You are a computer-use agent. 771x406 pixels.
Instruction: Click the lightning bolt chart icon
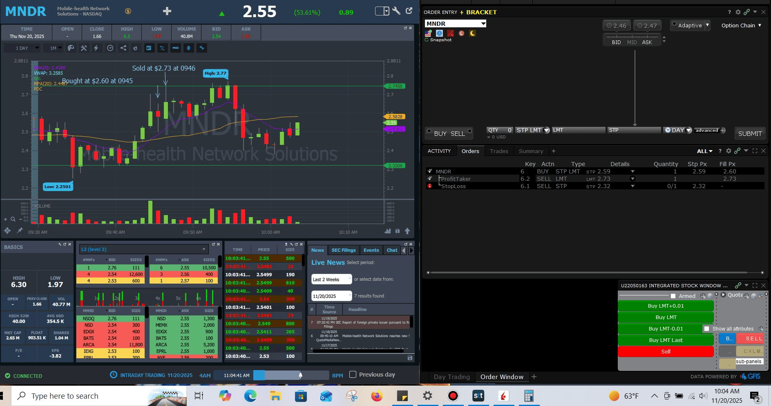click(x=96, y=48)
